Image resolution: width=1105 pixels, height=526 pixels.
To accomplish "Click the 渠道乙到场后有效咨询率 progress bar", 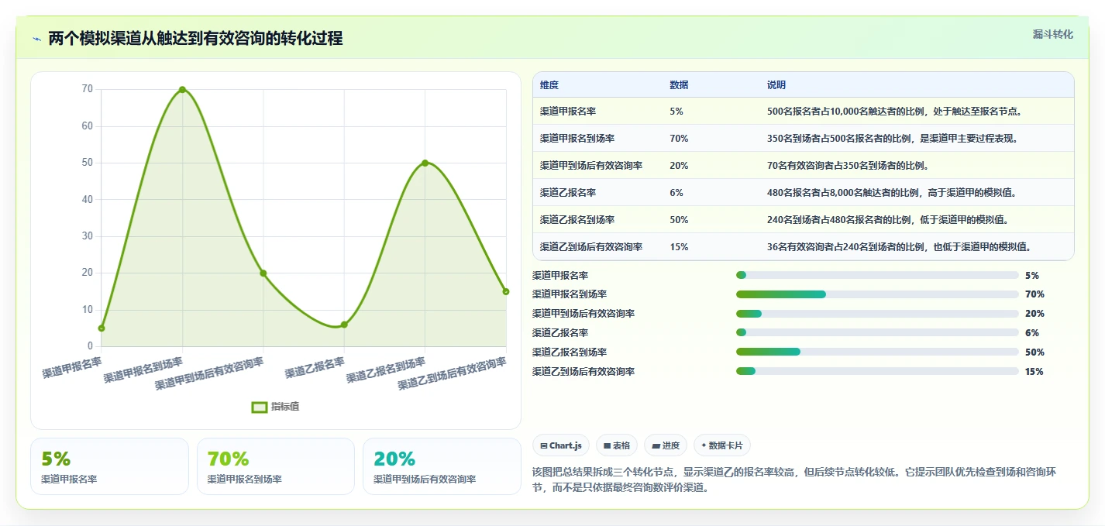I will [877, 371].
